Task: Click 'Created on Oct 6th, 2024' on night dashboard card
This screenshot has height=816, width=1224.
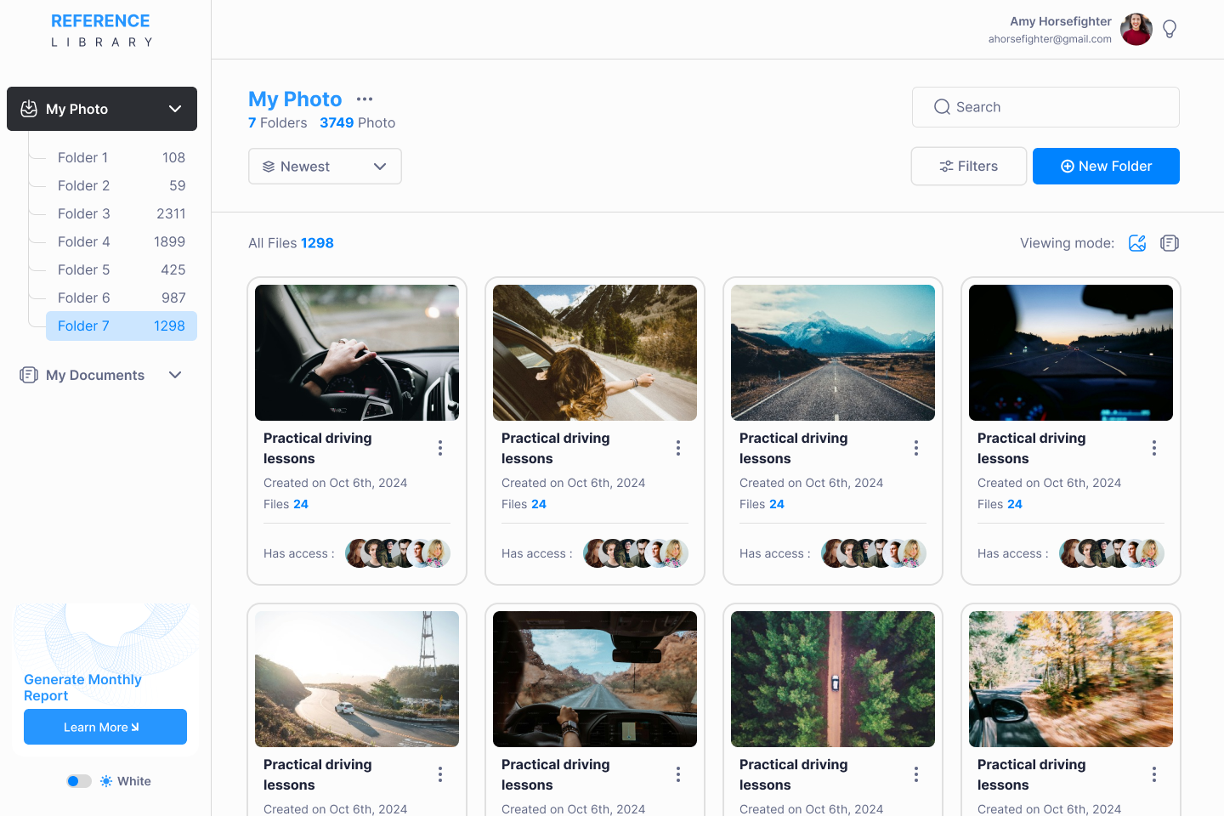Action: tap(1049, 483)
